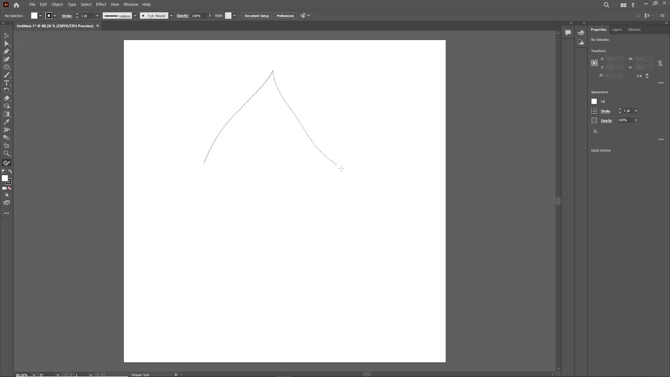Select the Shaper tool
The width and height of the screenshot is (670, 377).
pyautogui.click(x=6, y=163)
